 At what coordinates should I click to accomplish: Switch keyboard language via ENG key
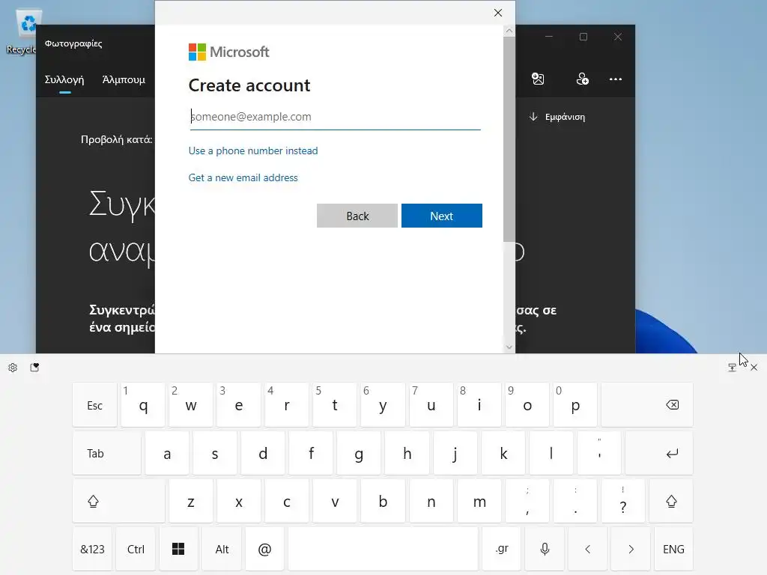[x=673, y=549]
